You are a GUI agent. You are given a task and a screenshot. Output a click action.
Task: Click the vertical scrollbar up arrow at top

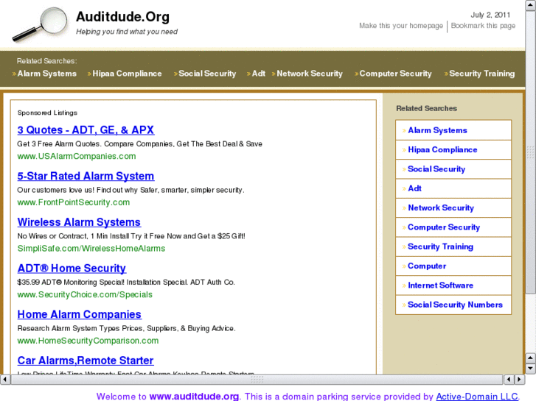[531, 6]
